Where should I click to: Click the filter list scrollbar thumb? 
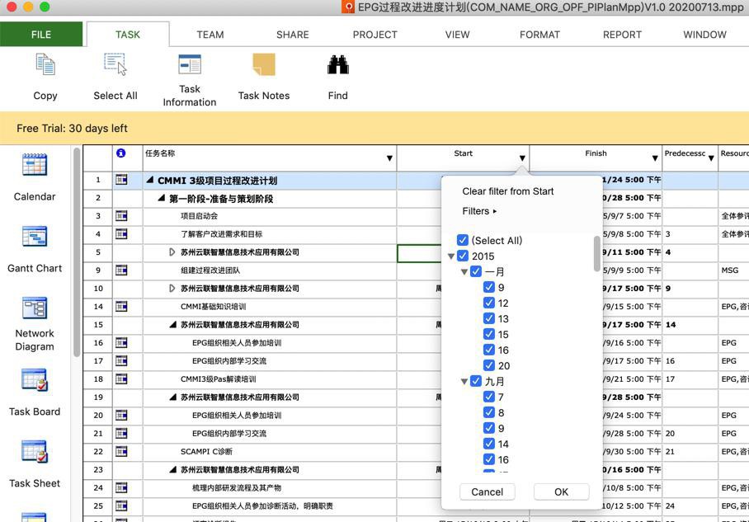tap(596, 254)
